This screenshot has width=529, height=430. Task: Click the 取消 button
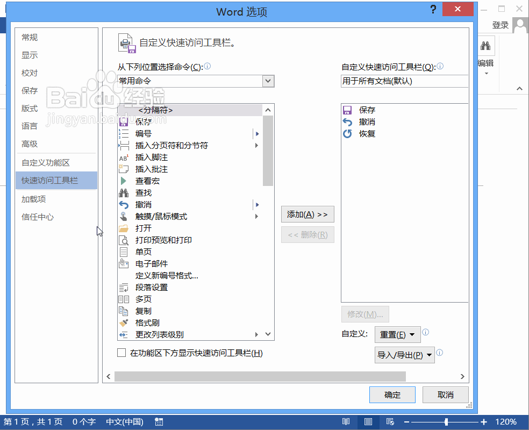(x=446, y=395)
